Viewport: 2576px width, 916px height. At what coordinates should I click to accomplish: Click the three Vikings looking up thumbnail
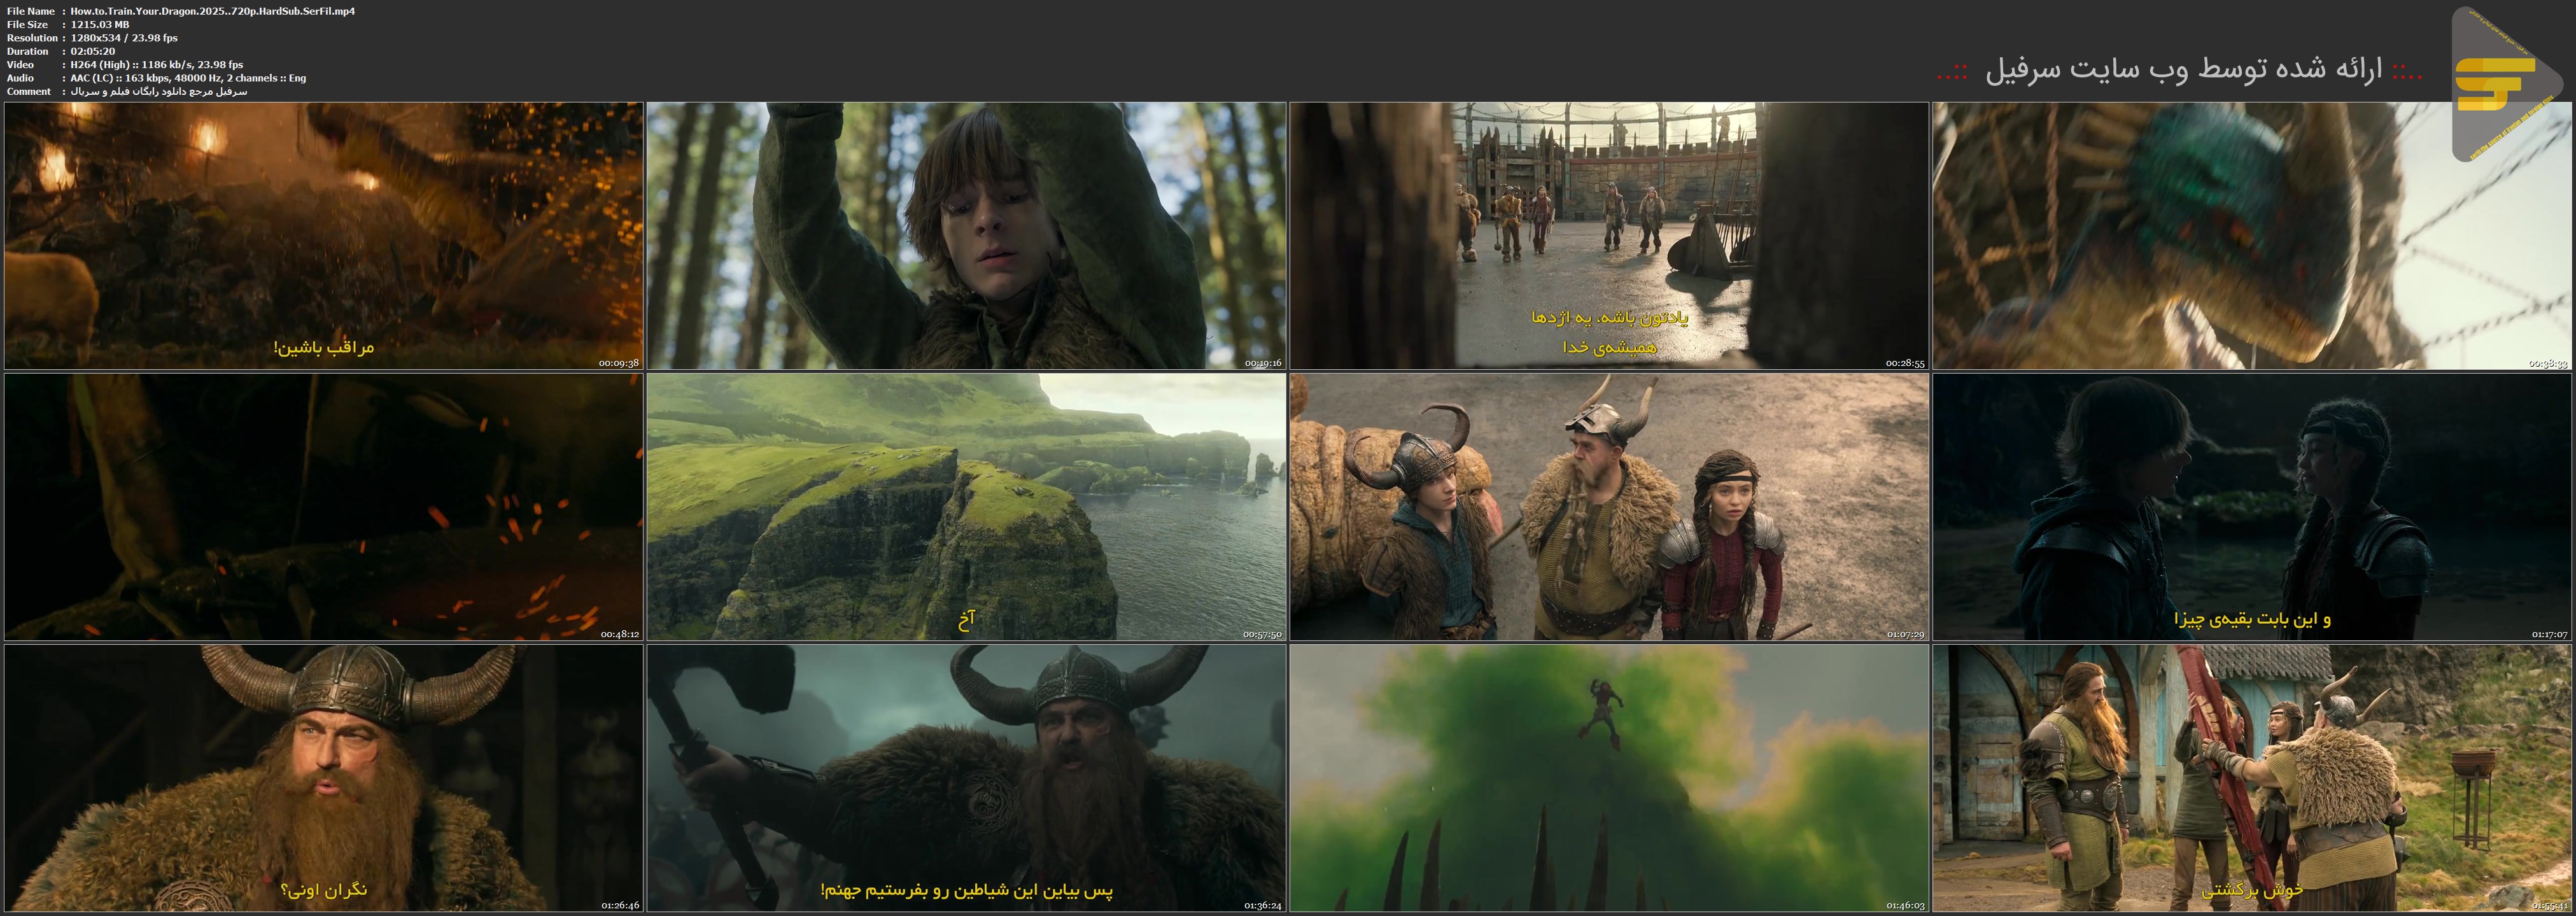coord(1609,507)
